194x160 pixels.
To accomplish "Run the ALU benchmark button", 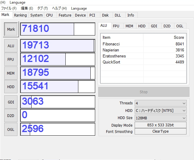I will (x=11, y=46).
